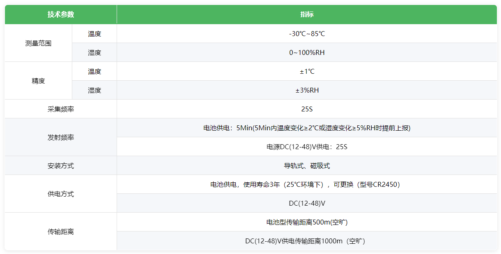The width and height of the screenshot is (501, 254).
Task: Click the 供电方式 row label
Action: (x=61, y=194)
